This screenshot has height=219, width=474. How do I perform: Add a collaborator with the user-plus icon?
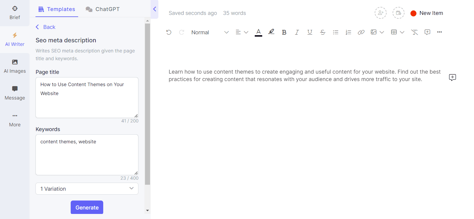point(381,13)
